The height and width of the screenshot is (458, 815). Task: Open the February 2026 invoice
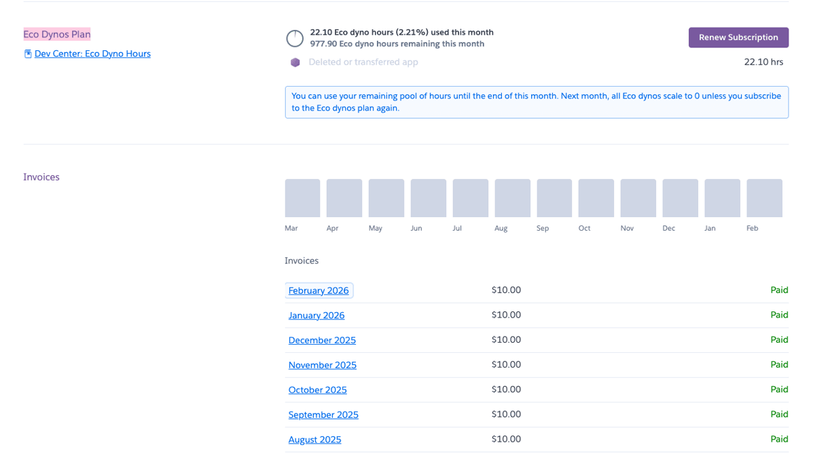[319, 290]
